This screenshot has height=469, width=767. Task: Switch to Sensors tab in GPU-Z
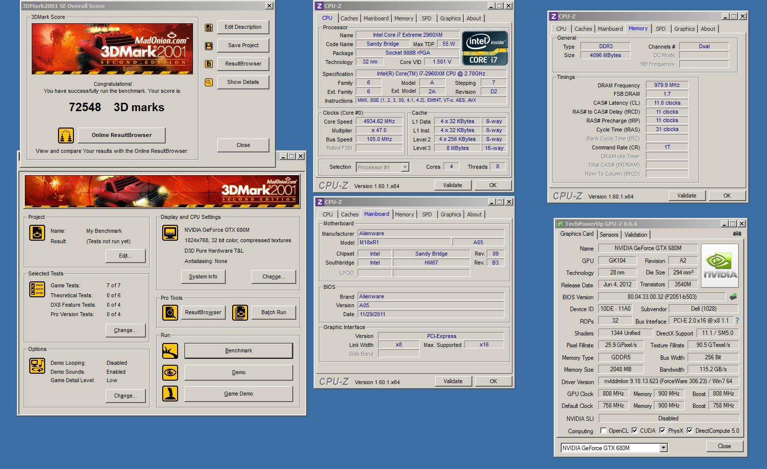609,235
